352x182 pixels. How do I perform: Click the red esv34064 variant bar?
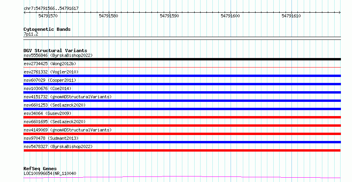[x=182, y=117]
